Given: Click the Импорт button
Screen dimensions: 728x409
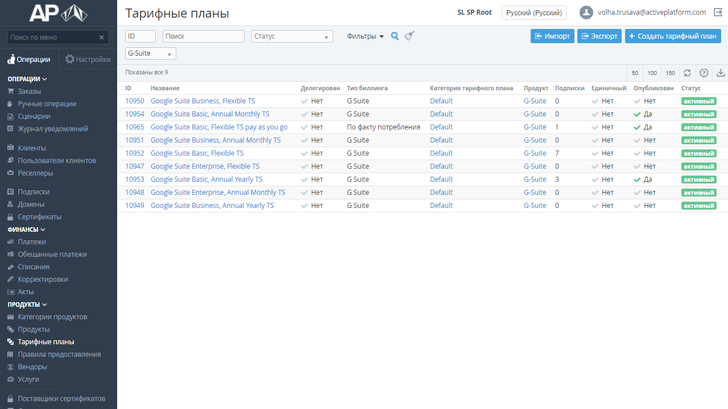Looking at the screenshot, I should click(552, 36).
